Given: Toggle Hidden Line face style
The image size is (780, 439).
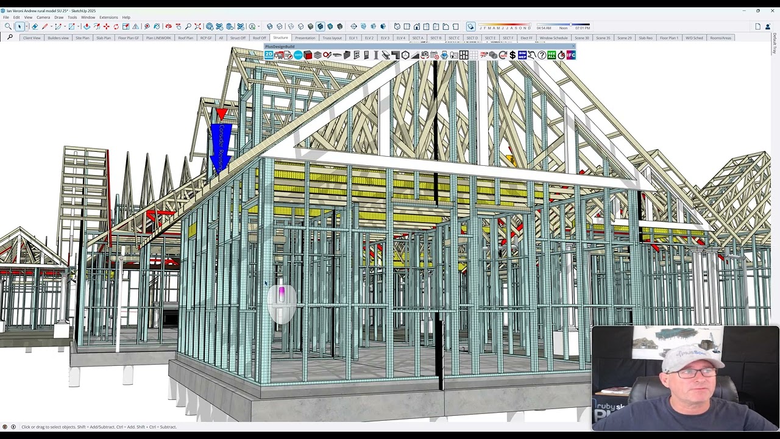Looking at the screenshot, I should (x=301, y=26).
